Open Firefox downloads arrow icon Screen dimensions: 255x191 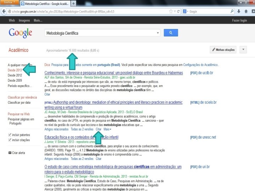click(x=239, y=11)
